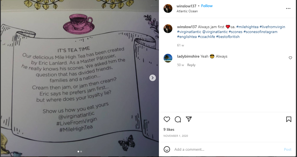Open winslow137 profile picture in header
The height and width of the screenshot is (157, 297).
pyautogui.click(x=168, y=8)
